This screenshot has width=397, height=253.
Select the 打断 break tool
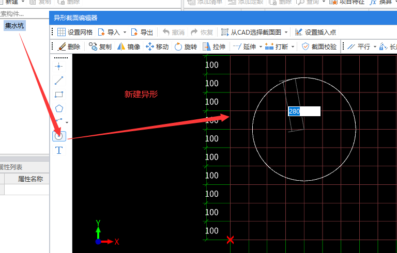[277, 46]
